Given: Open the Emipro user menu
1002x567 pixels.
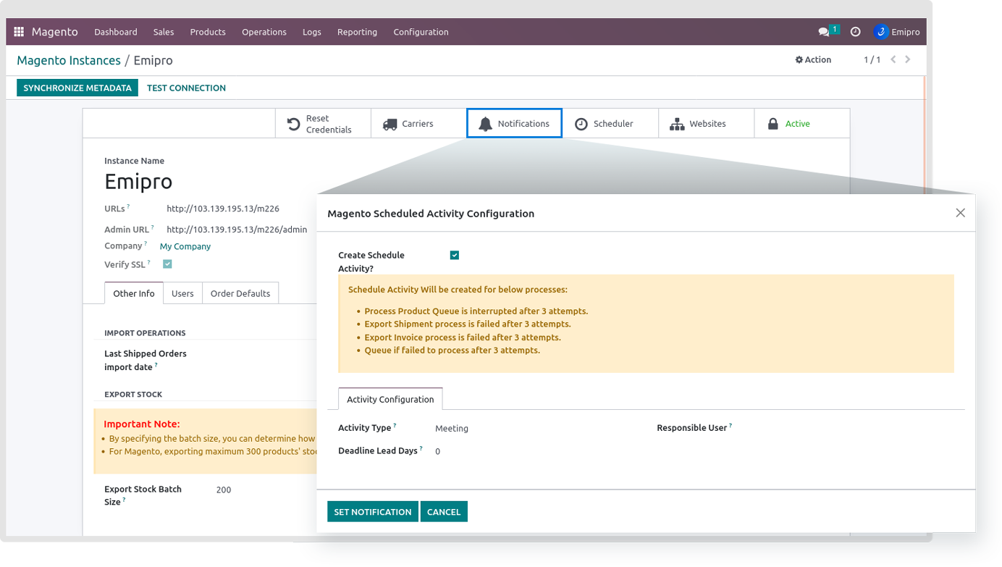Looking at the screenshot, I should pyautogui.click(x=896, y=32).
